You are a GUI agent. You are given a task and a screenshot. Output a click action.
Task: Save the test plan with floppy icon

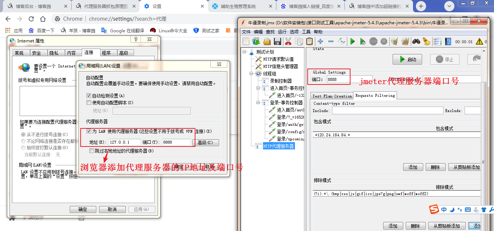coord(278,41)
